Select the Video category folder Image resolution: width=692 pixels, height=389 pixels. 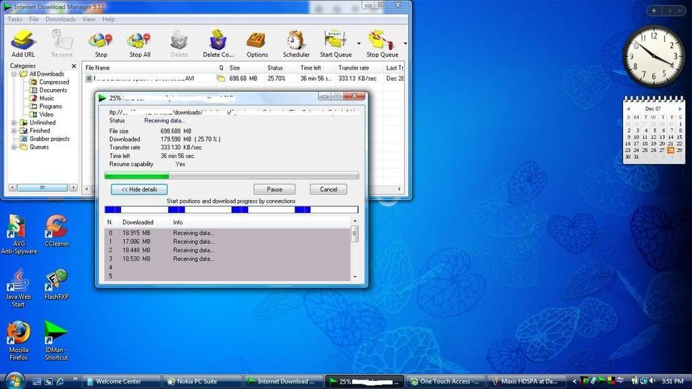click(46, 115)
